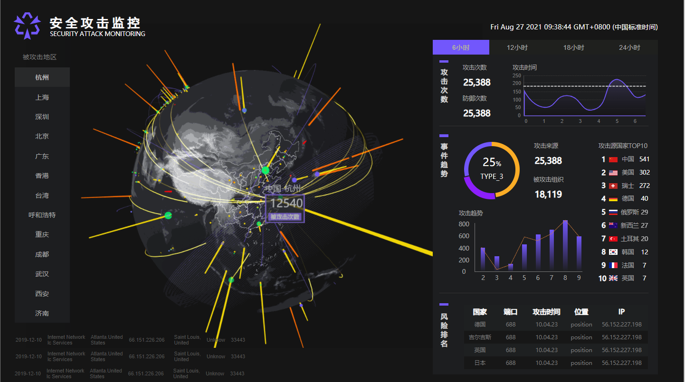Switch to the 24小时 tab
This screenshot has height=382, width=685.
[x=629, y=47]
